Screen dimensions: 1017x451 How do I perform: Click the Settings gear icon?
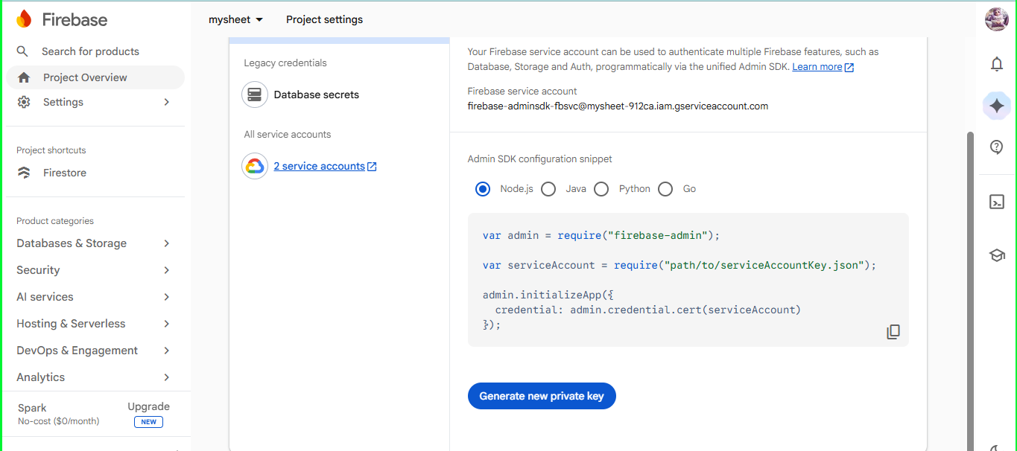coord(24,102)
